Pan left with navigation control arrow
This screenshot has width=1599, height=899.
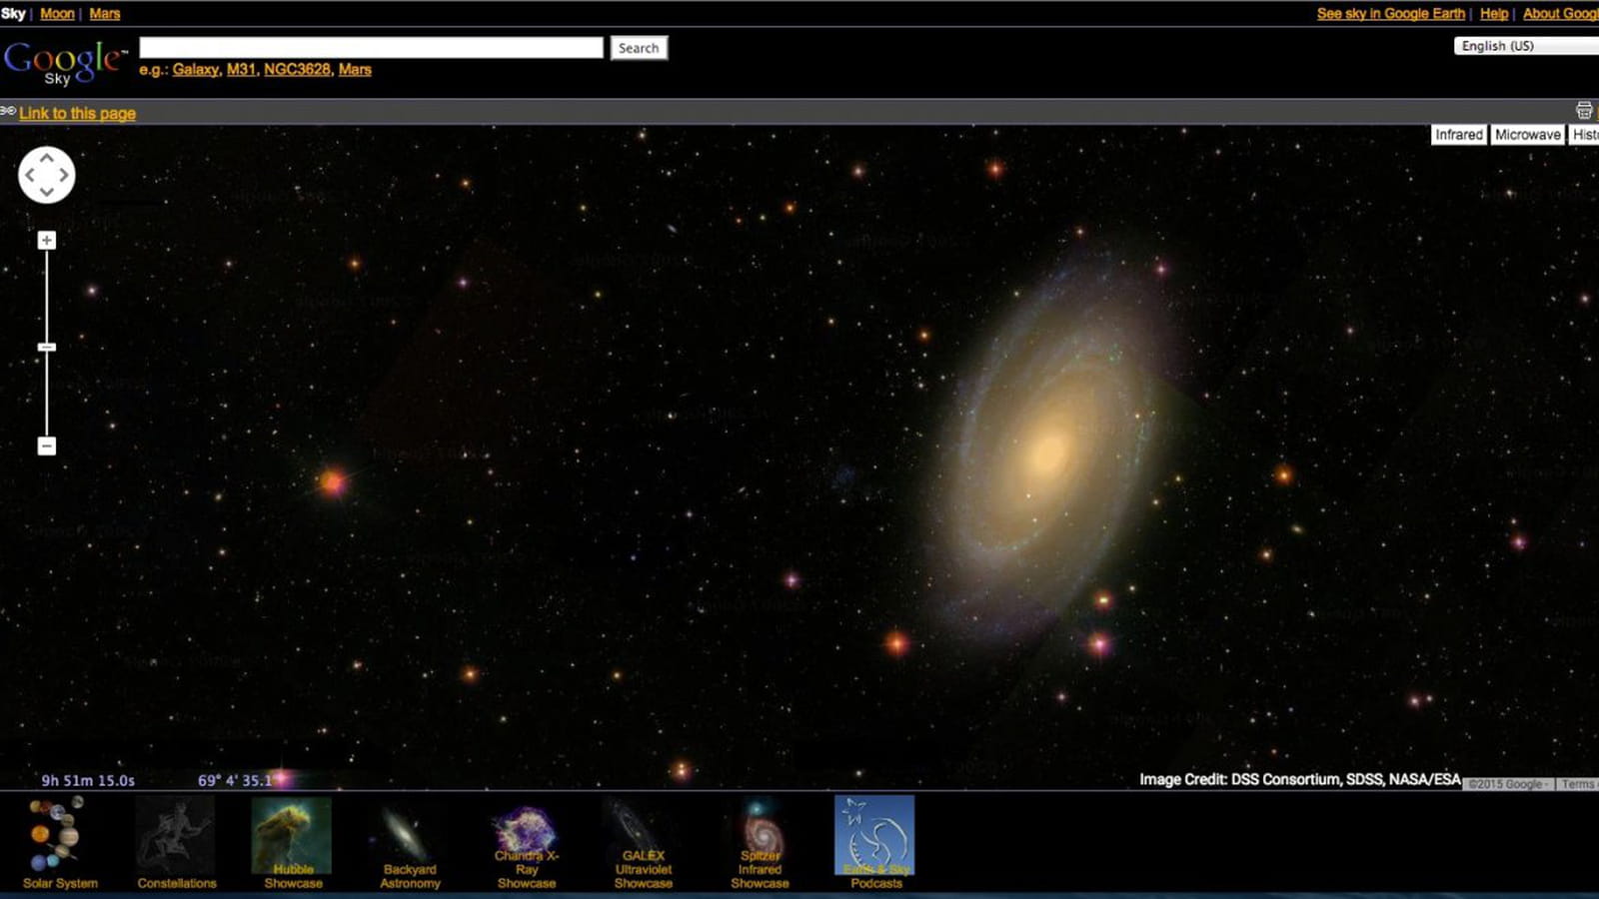[29, 175]
